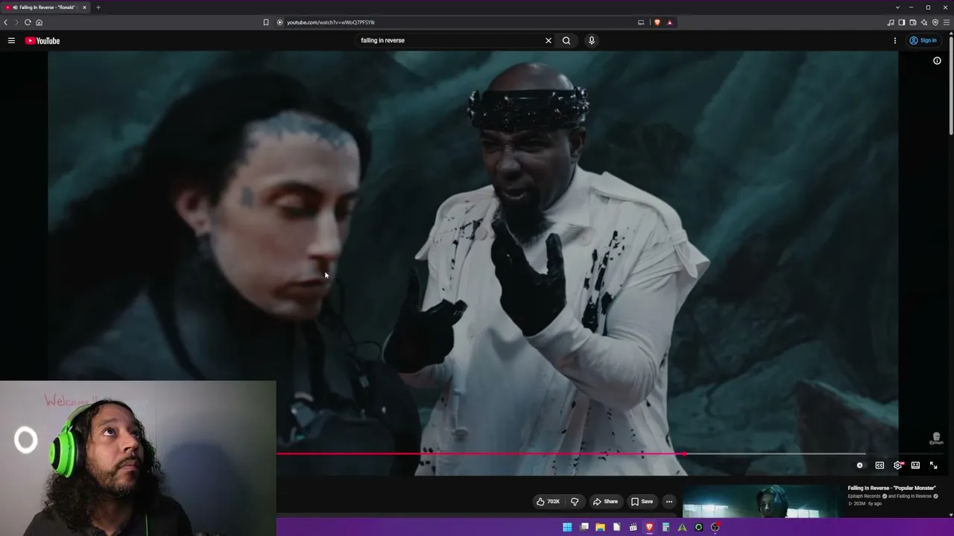The height and width of the screenshot is (536, 954).
Task: Like the video with 702K likes
Action: [548, 502]
